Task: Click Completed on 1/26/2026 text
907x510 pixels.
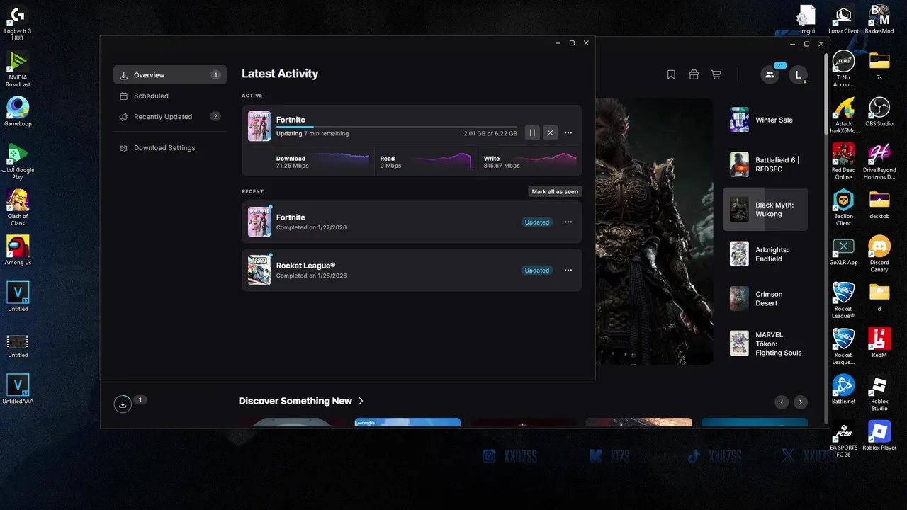Action: [311, 276]
